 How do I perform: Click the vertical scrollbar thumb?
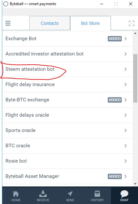[x=135, y=78]
